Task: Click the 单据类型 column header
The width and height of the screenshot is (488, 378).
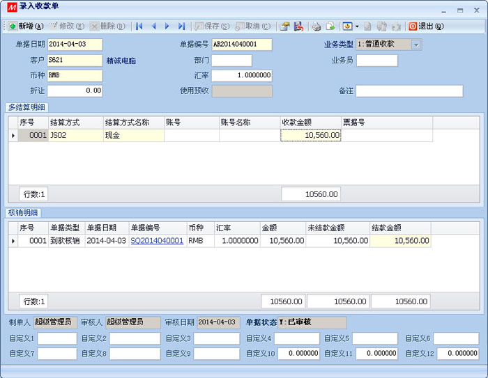Action: point(67,228)
